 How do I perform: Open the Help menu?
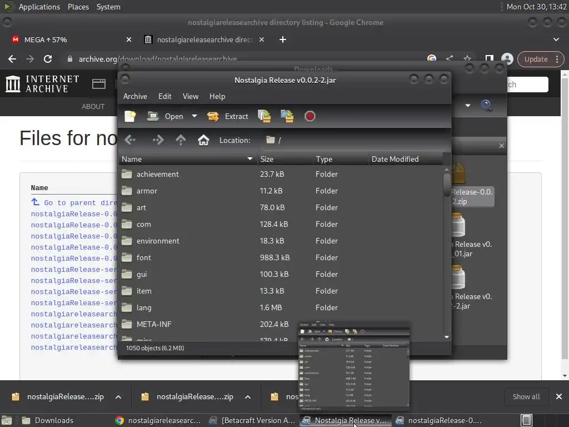[217, 96]
